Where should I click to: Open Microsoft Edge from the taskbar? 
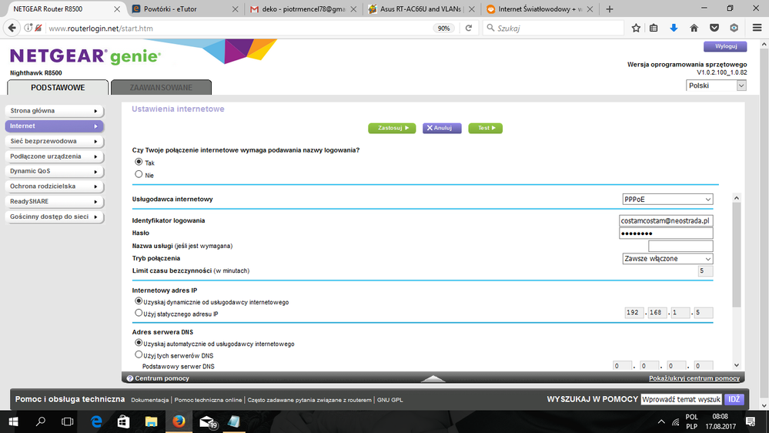click(x=96, y=421)
